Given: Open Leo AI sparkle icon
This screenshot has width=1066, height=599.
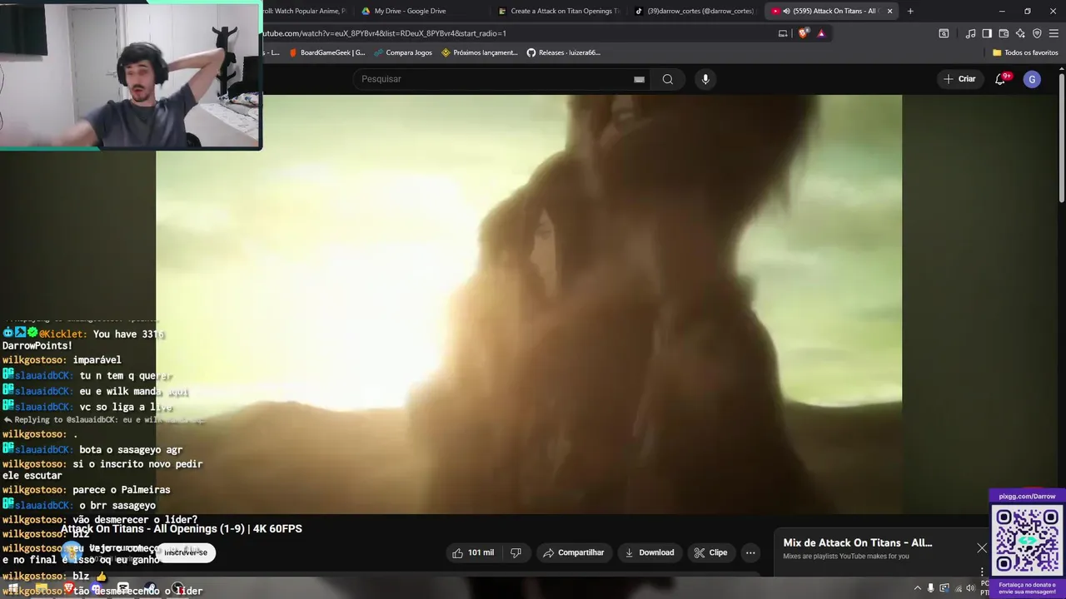Looking at the screenshot, I should coord(1020,33).
